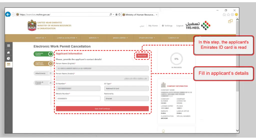Viewport: 256px width, 139px height.
Task: Open card form icon in sidebar
Action: click(8, 65)
